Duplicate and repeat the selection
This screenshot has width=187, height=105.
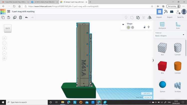(x=15, y=17)
